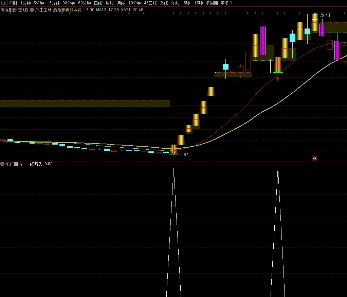Click the red 涨 marker icon
This screenshot has width=347, height=297.
314,159
